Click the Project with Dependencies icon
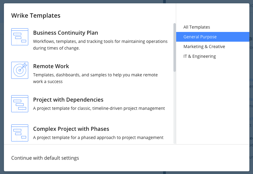The width and height of the screenshot is (253, 174). coord(20,104)
